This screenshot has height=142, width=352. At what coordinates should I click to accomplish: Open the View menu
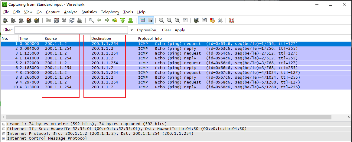coord(28,12)
